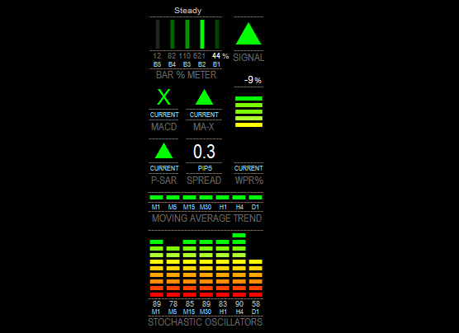Click 'M15' label under moving average trend
Image resolution: width=459 pixels, height=333 pixels.
pyautogui.click(x=189, y=207)
